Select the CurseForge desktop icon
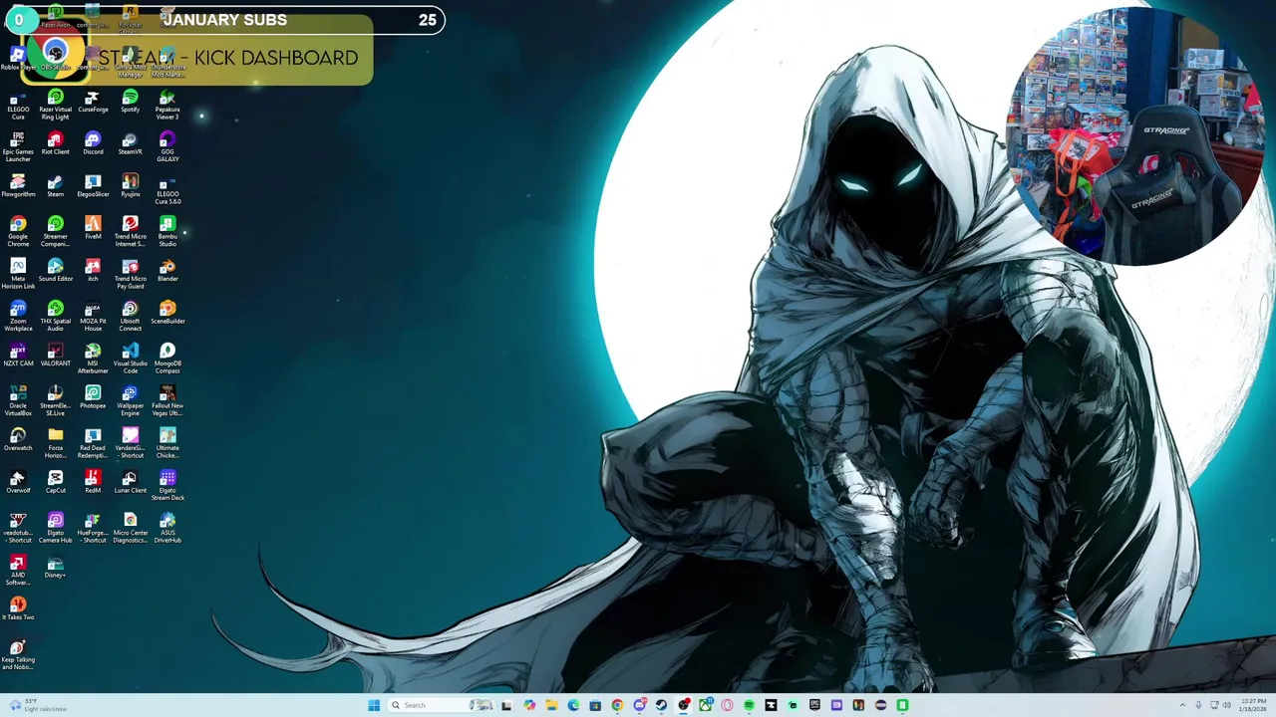 (93, 102)
